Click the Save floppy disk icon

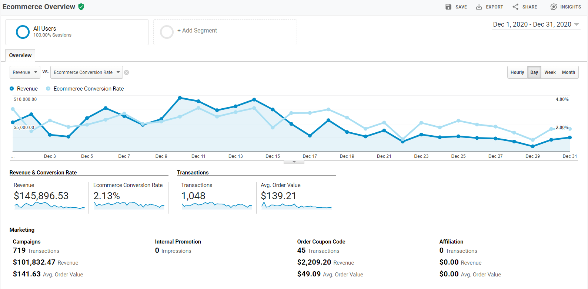coord(448,7)
